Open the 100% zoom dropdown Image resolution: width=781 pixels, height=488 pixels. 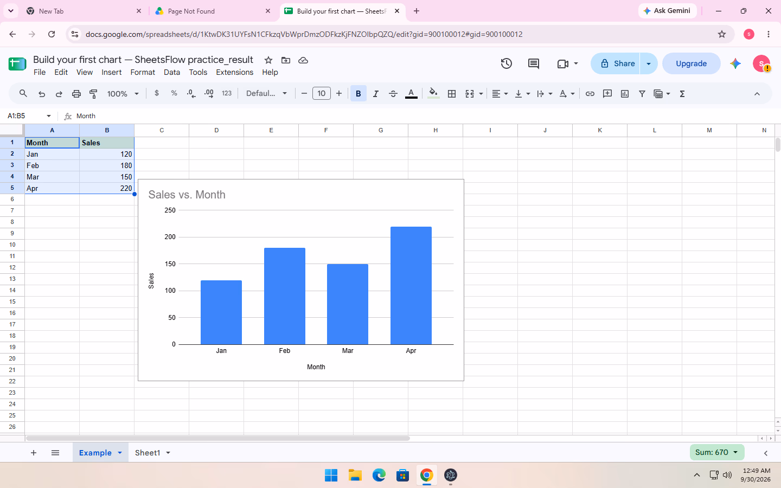[x=123, y=94]
